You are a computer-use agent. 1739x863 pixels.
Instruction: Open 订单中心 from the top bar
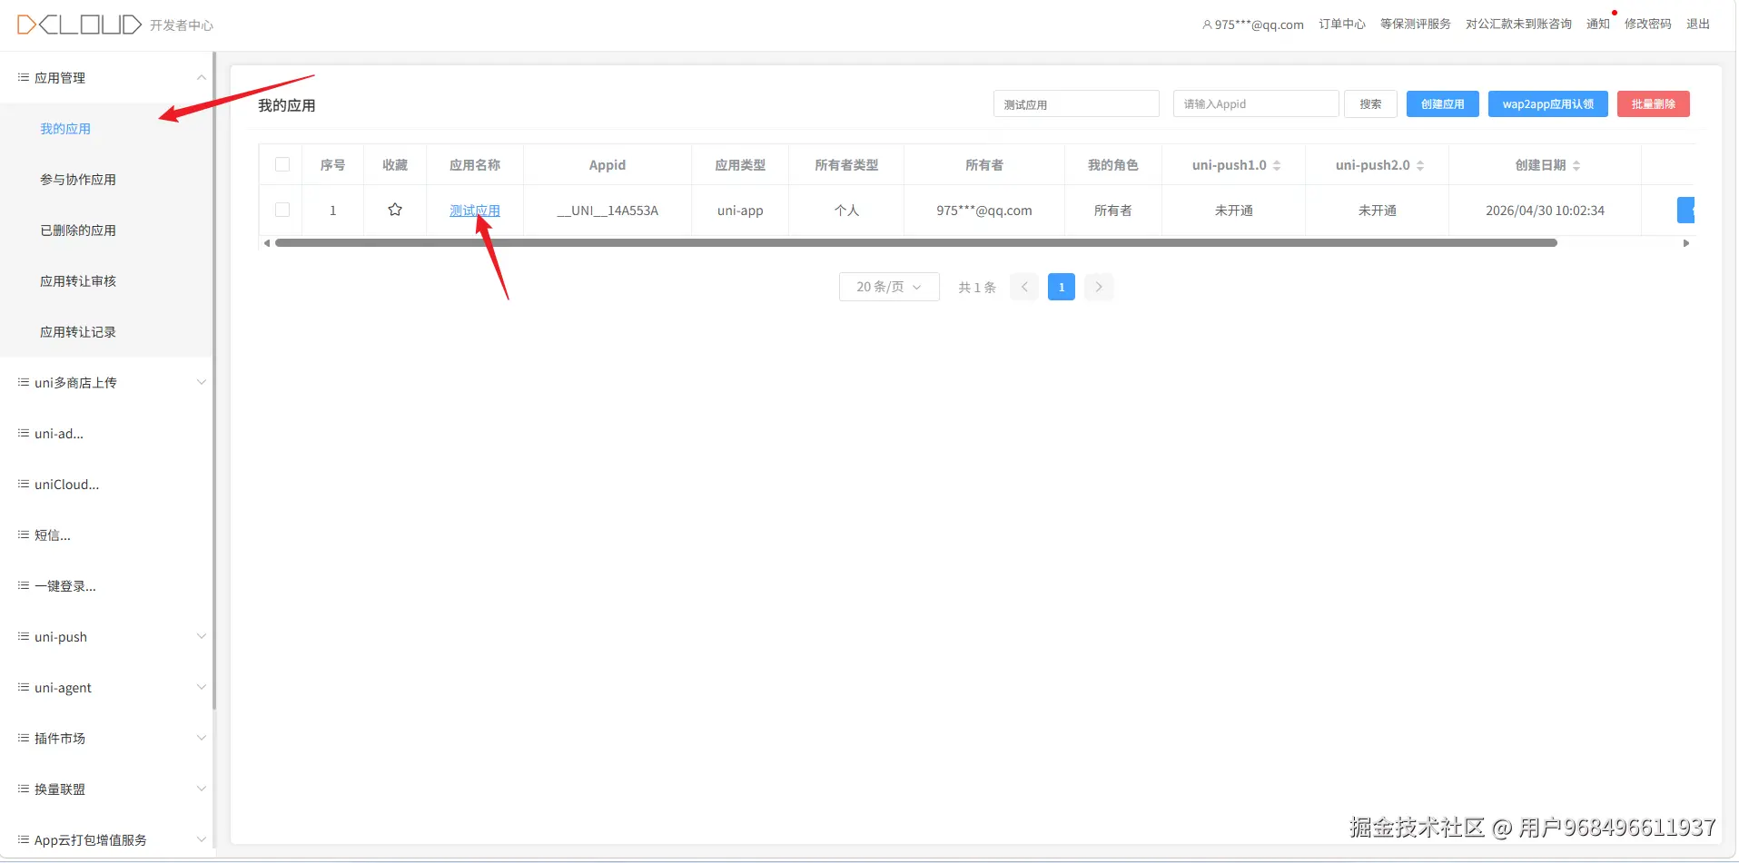(x=1340, y=25)
